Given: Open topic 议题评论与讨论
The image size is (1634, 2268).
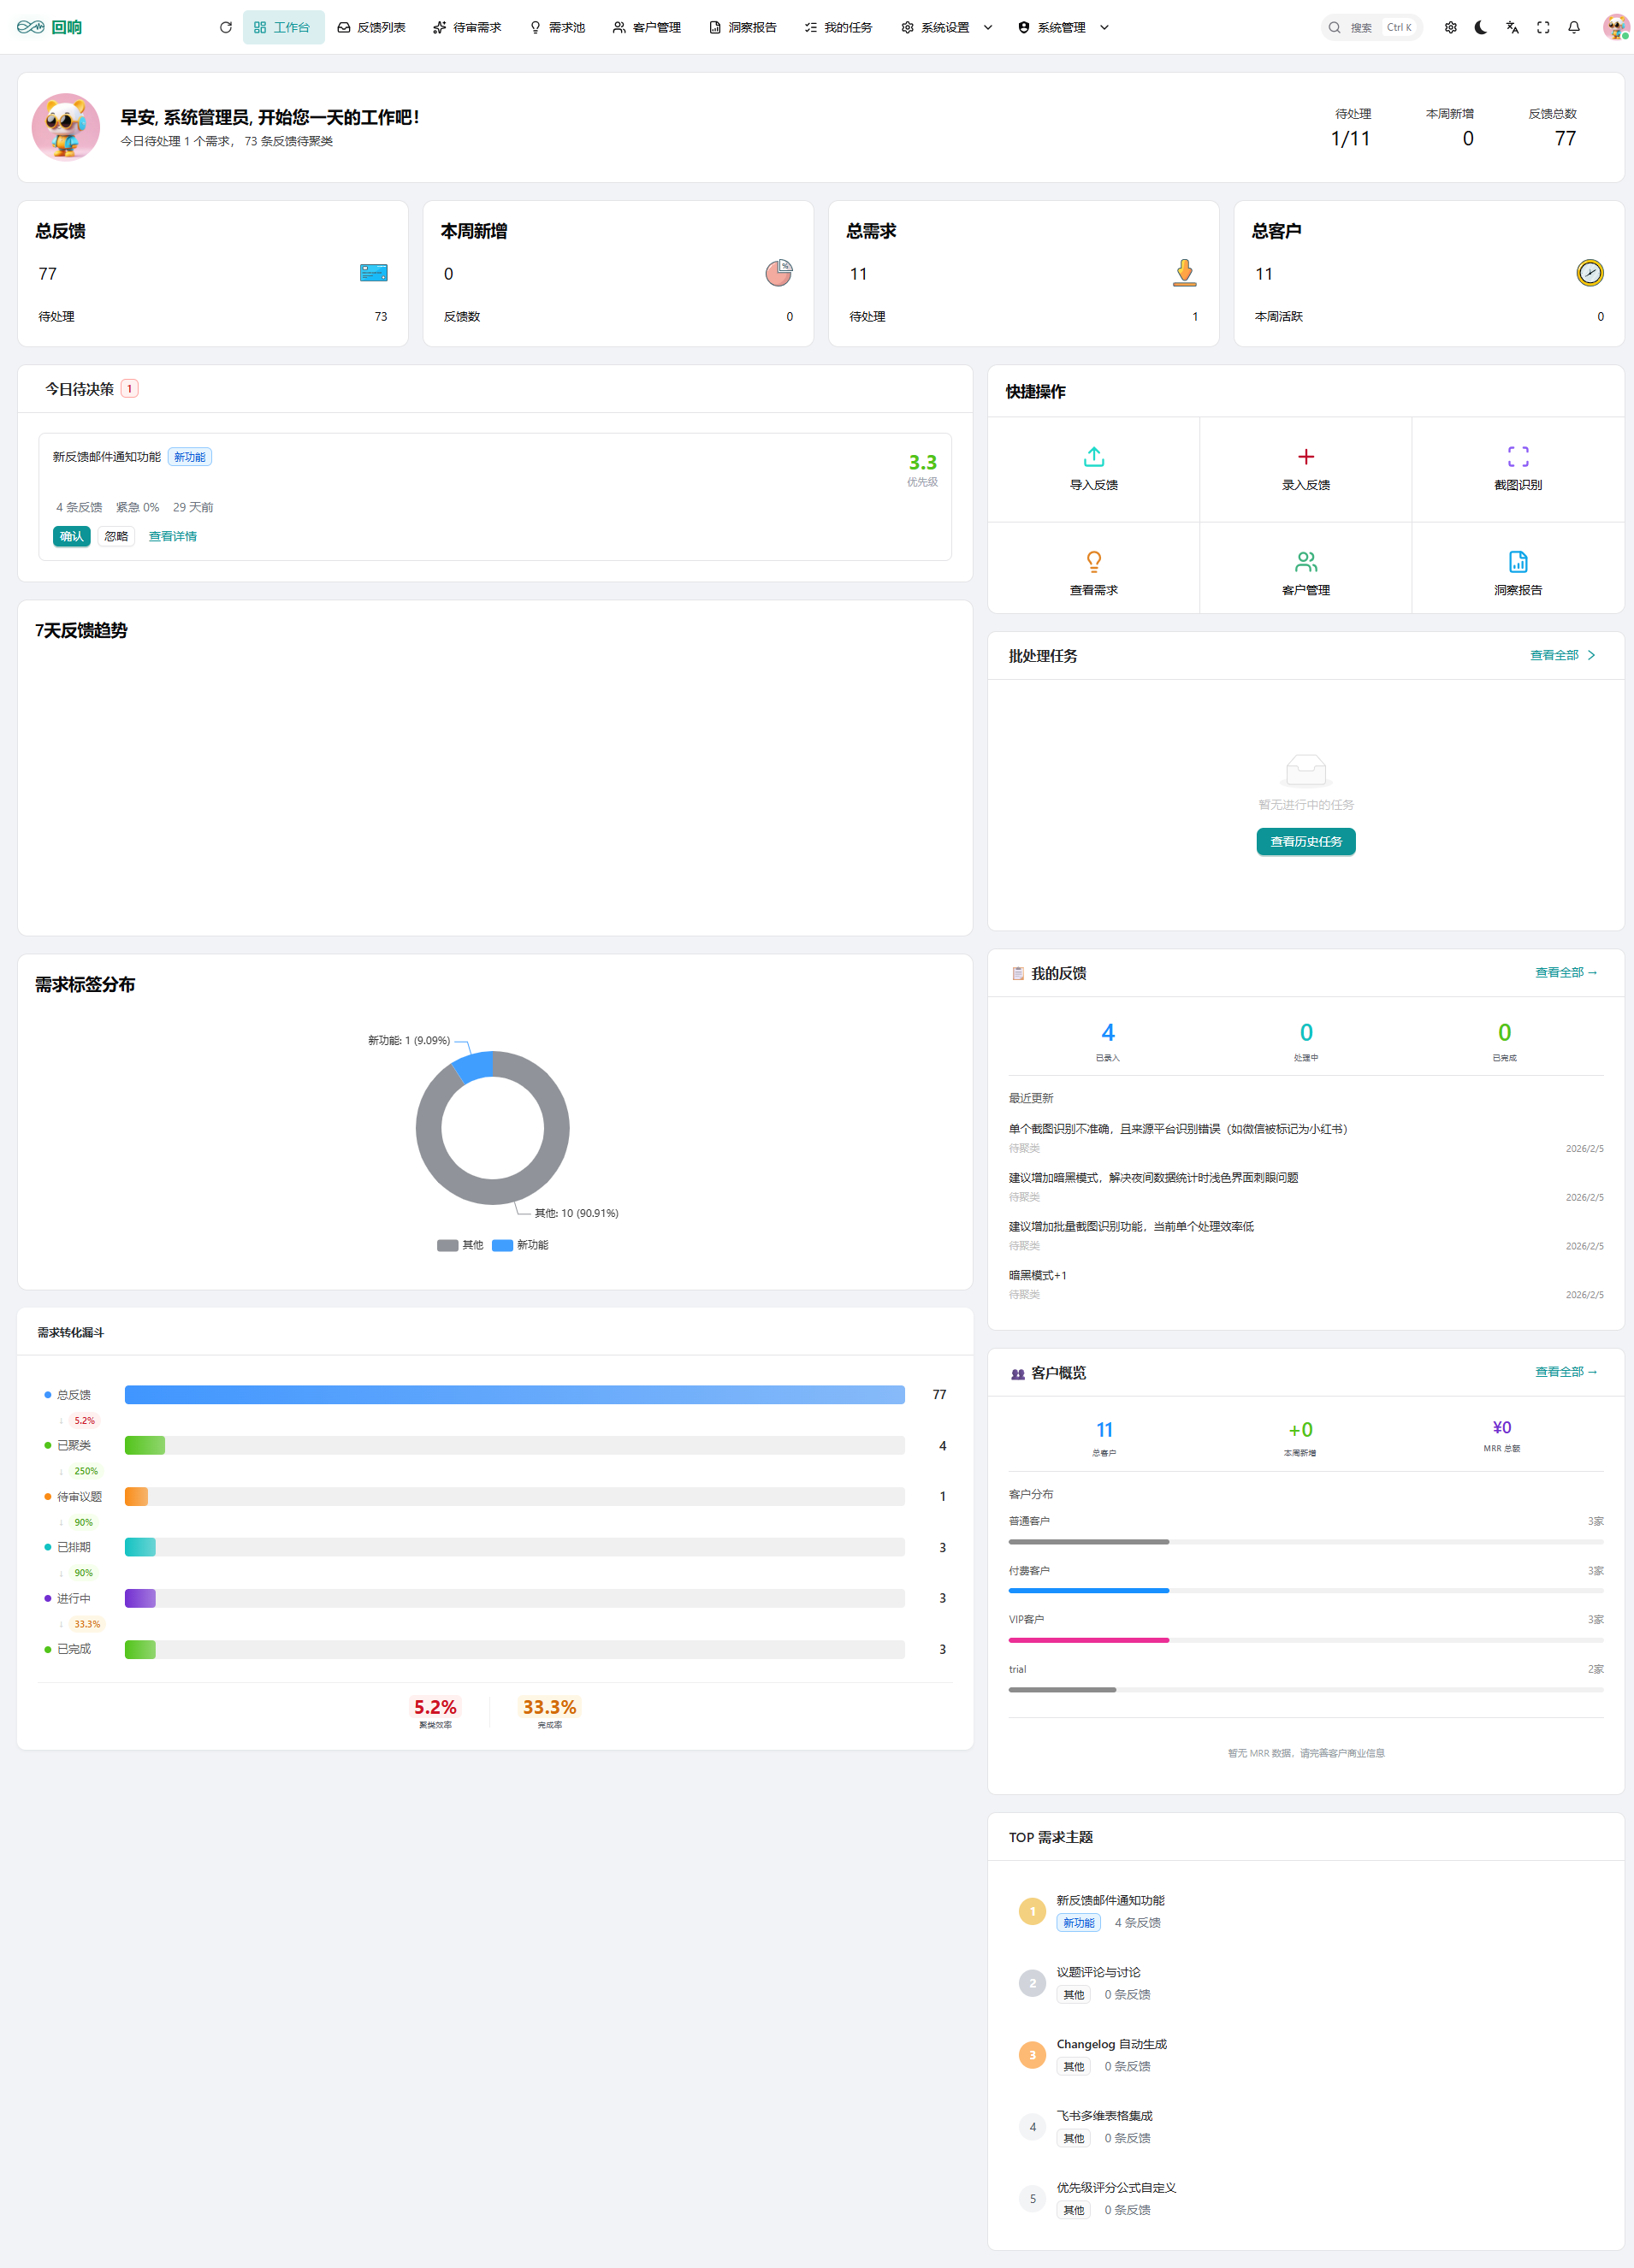Looking at the screenshot, I should pyautogui.click(x=1098, y=1972).
